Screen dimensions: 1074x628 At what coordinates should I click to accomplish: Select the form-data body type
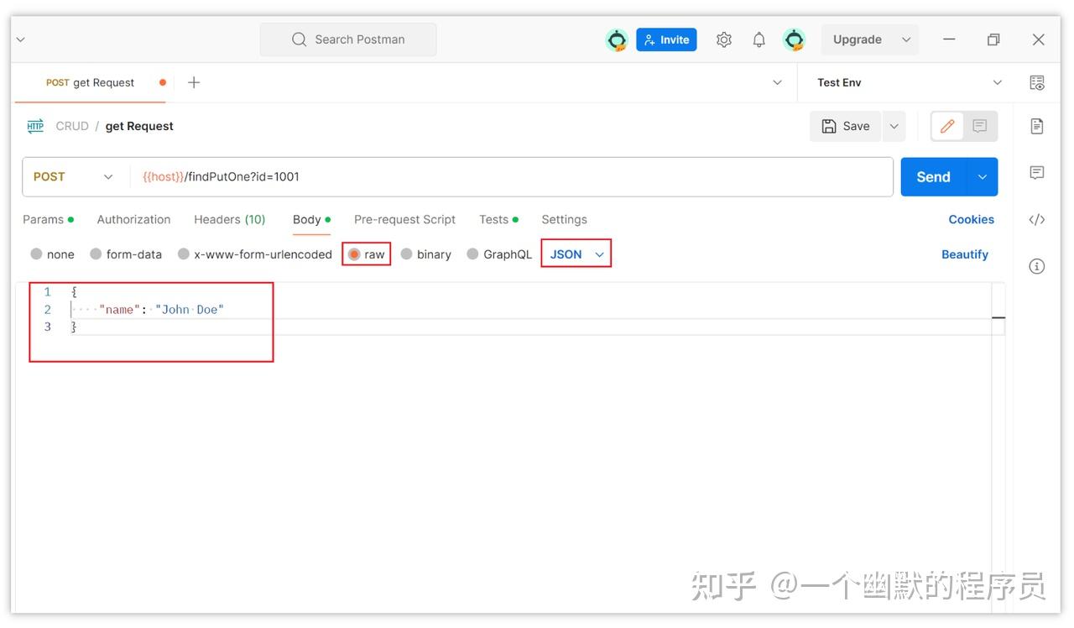(126, 254)
